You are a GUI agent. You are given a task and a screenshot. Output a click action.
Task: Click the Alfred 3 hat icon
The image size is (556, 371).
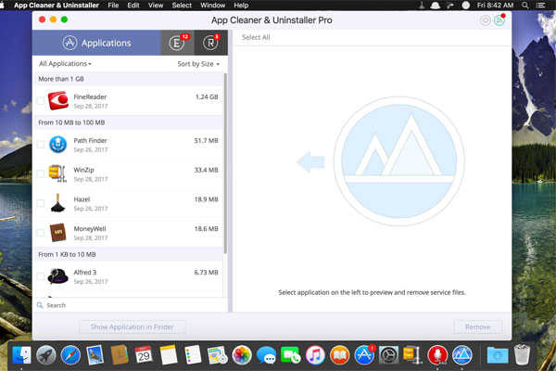58,275
